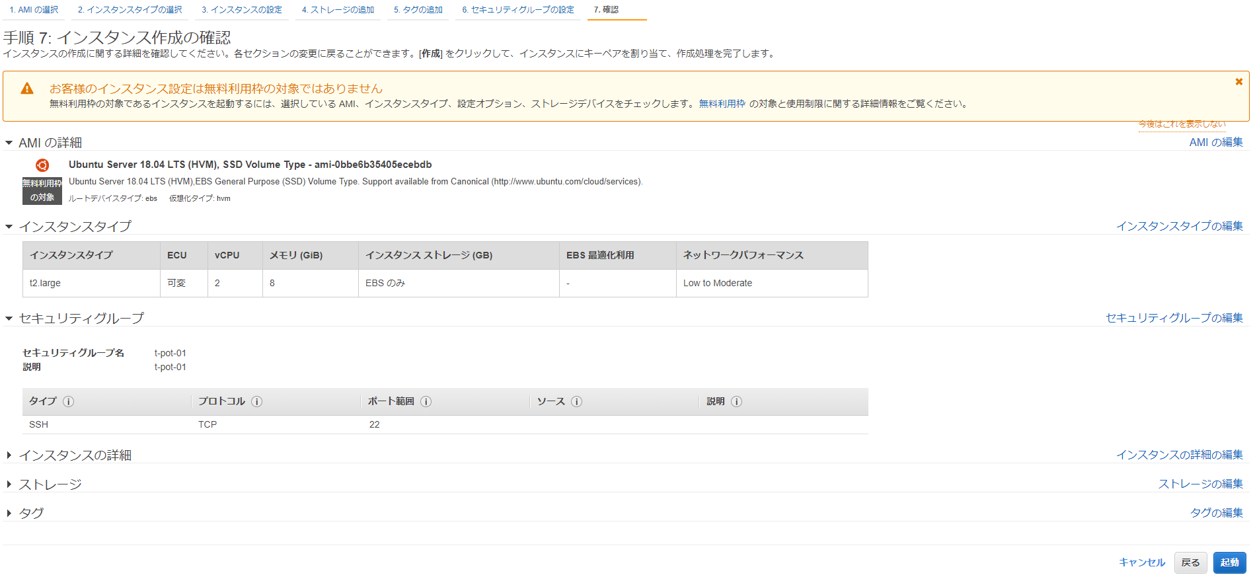Expand the タグ section
Image resolution: width=1255 pixels, height=579 pixels.
point(9,514)
